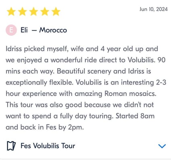
Task: Click the text 'Started 8am' in the review
Action: point(135,116)
